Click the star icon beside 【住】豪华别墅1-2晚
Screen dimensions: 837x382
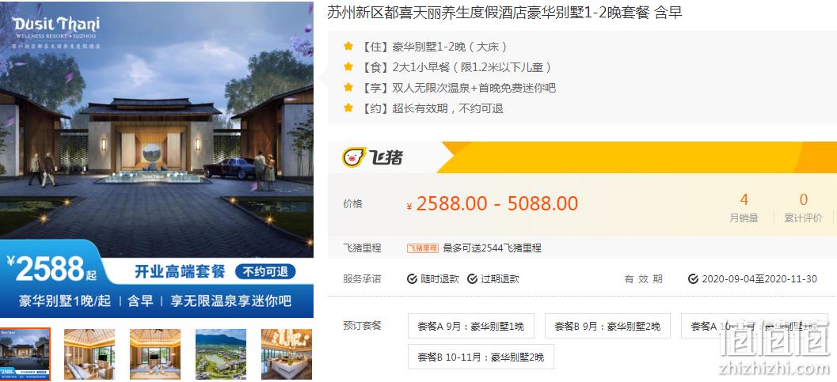[348, 47]
